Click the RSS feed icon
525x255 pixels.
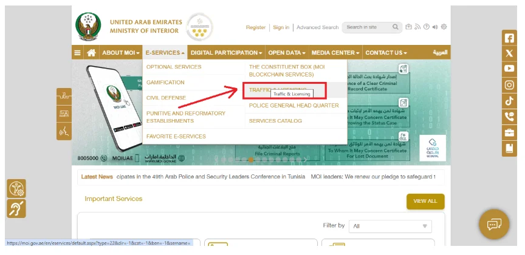click(417, 27)
